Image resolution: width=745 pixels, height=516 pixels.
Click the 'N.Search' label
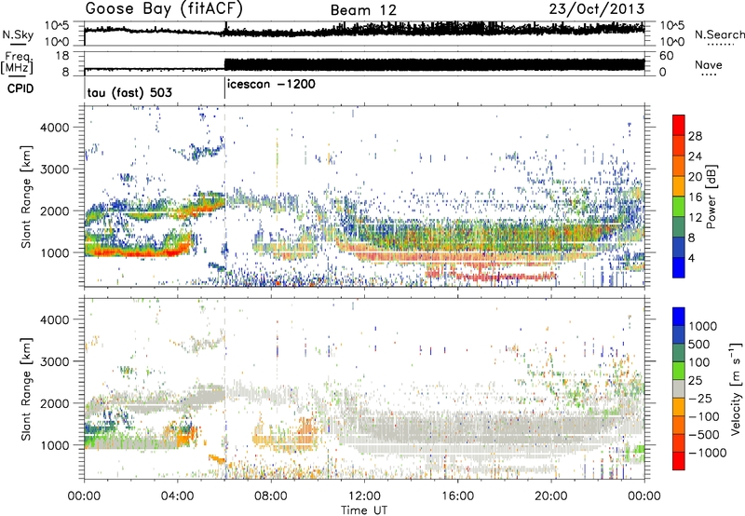(719, 34)
